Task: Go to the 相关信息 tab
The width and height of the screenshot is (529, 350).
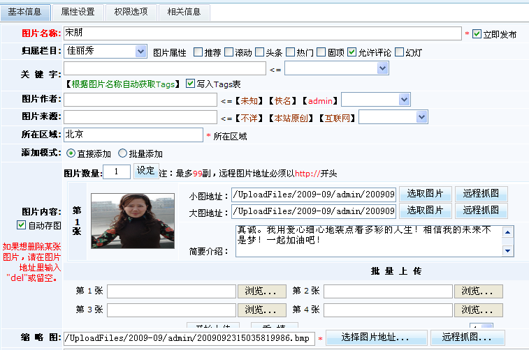Action: (184, 12)
